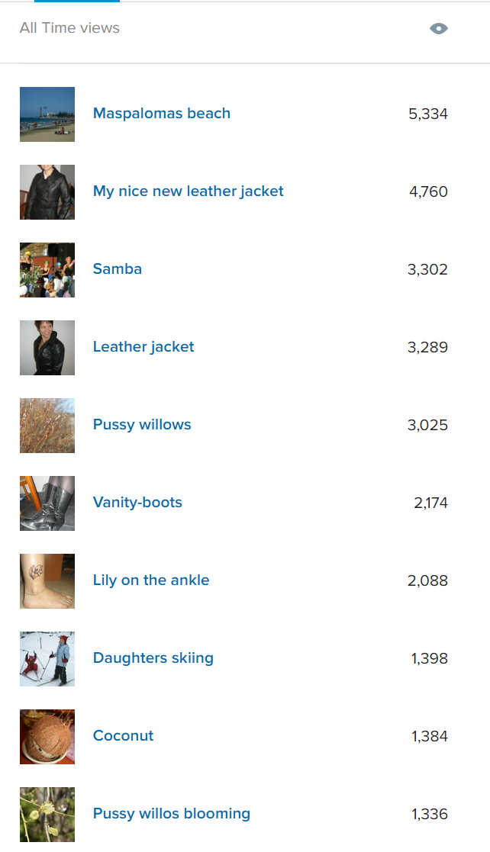Open the Samba photo link

pos(118,269)
